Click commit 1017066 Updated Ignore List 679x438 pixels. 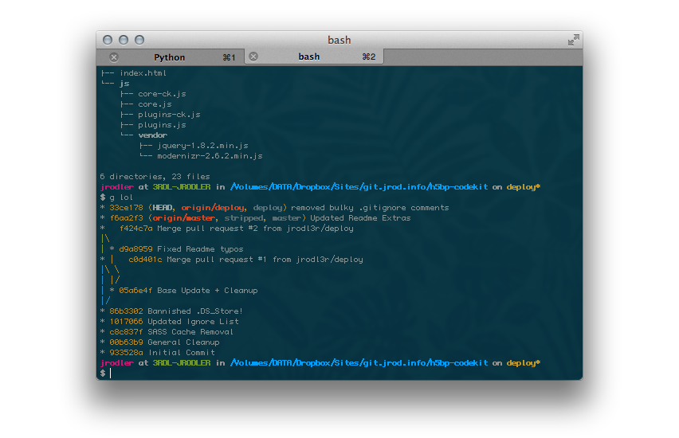coord(174,322)
